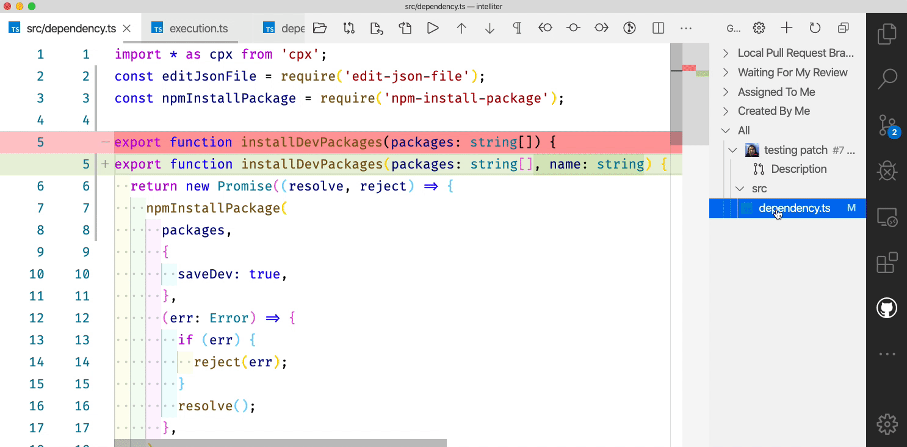Open the Search view in activity bar

[x=887, y=79]
